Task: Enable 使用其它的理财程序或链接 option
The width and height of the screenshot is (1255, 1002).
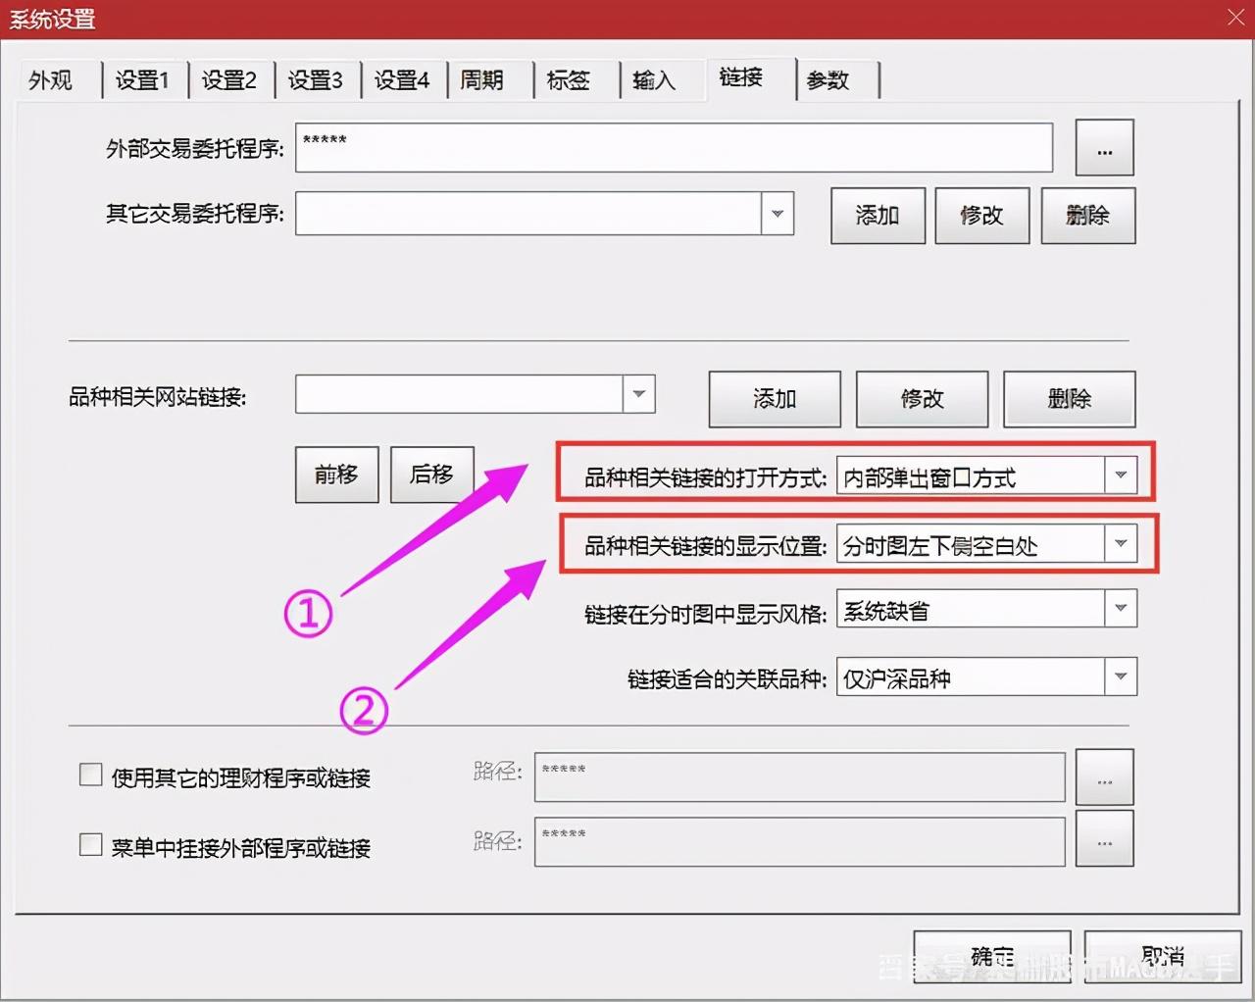Action: (90, 774)
